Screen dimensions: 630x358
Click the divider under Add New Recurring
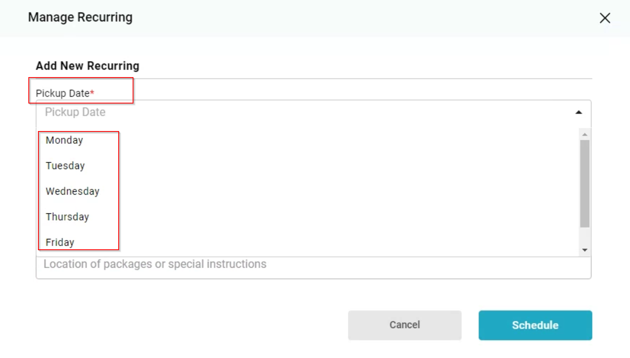tap(314, 79)
